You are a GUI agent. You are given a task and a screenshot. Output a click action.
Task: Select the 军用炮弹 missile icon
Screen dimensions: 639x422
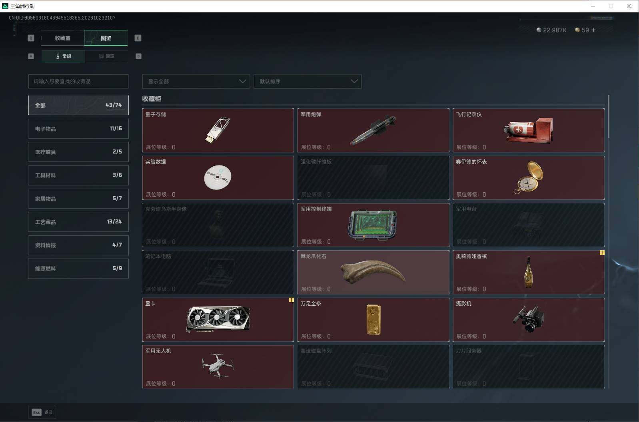click(373, 130)
